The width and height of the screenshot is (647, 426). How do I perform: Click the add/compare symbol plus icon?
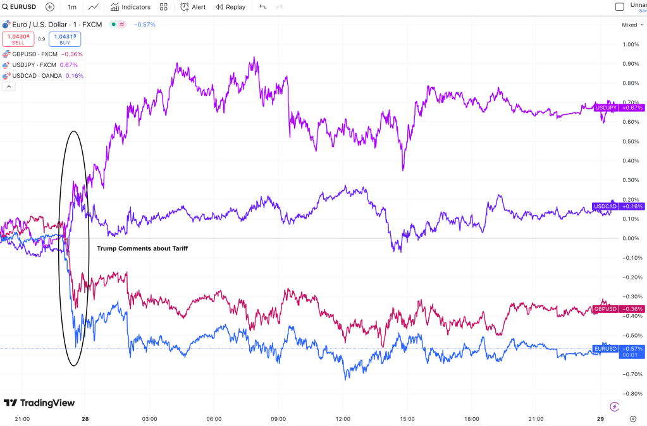click(x=50, y=7)
